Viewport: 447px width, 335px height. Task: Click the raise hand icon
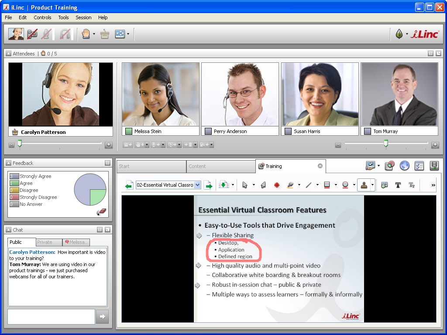point(86,34)
